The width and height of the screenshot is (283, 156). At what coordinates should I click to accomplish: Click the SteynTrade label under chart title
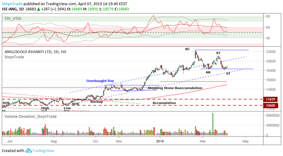[14, 57]
